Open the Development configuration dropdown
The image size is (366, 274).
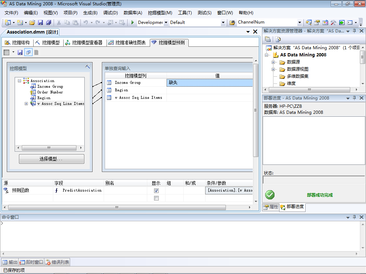[166, 22]
